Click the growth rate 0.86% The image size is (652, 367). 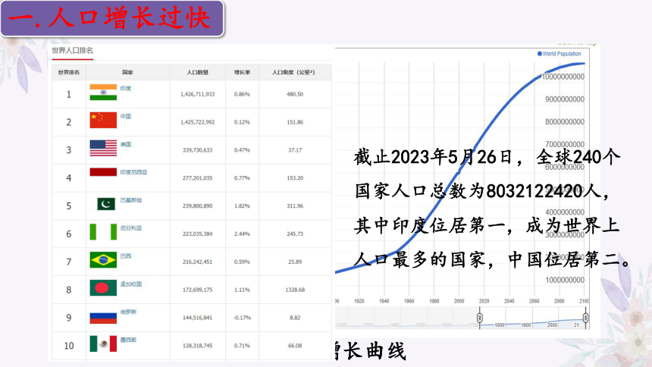242,95
